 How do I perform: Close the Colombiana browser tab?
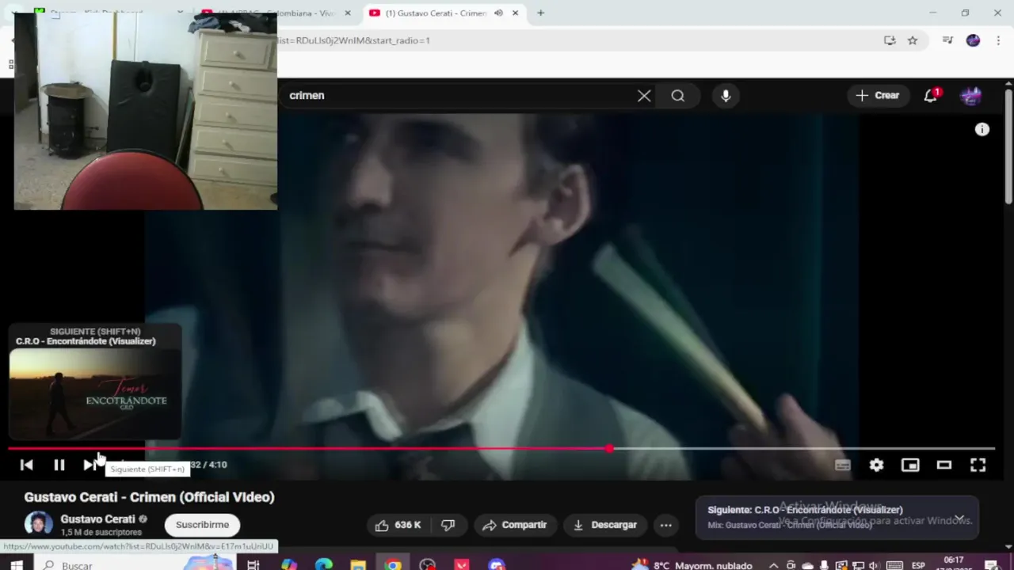347,13
